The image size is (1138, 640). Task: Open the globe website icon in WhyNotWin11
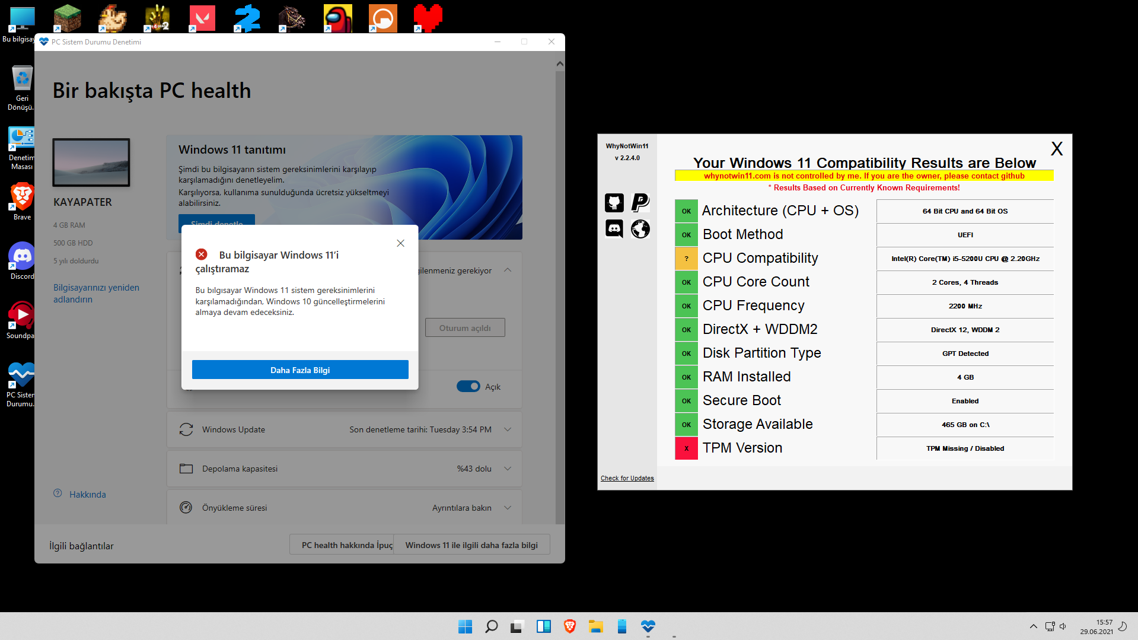(x=640, y=228)
